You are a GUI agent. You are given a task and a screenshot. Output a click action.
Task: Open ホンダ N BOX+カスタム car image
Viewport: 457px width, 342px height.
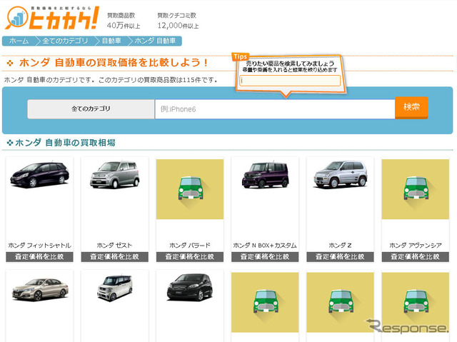pos(265,174)
